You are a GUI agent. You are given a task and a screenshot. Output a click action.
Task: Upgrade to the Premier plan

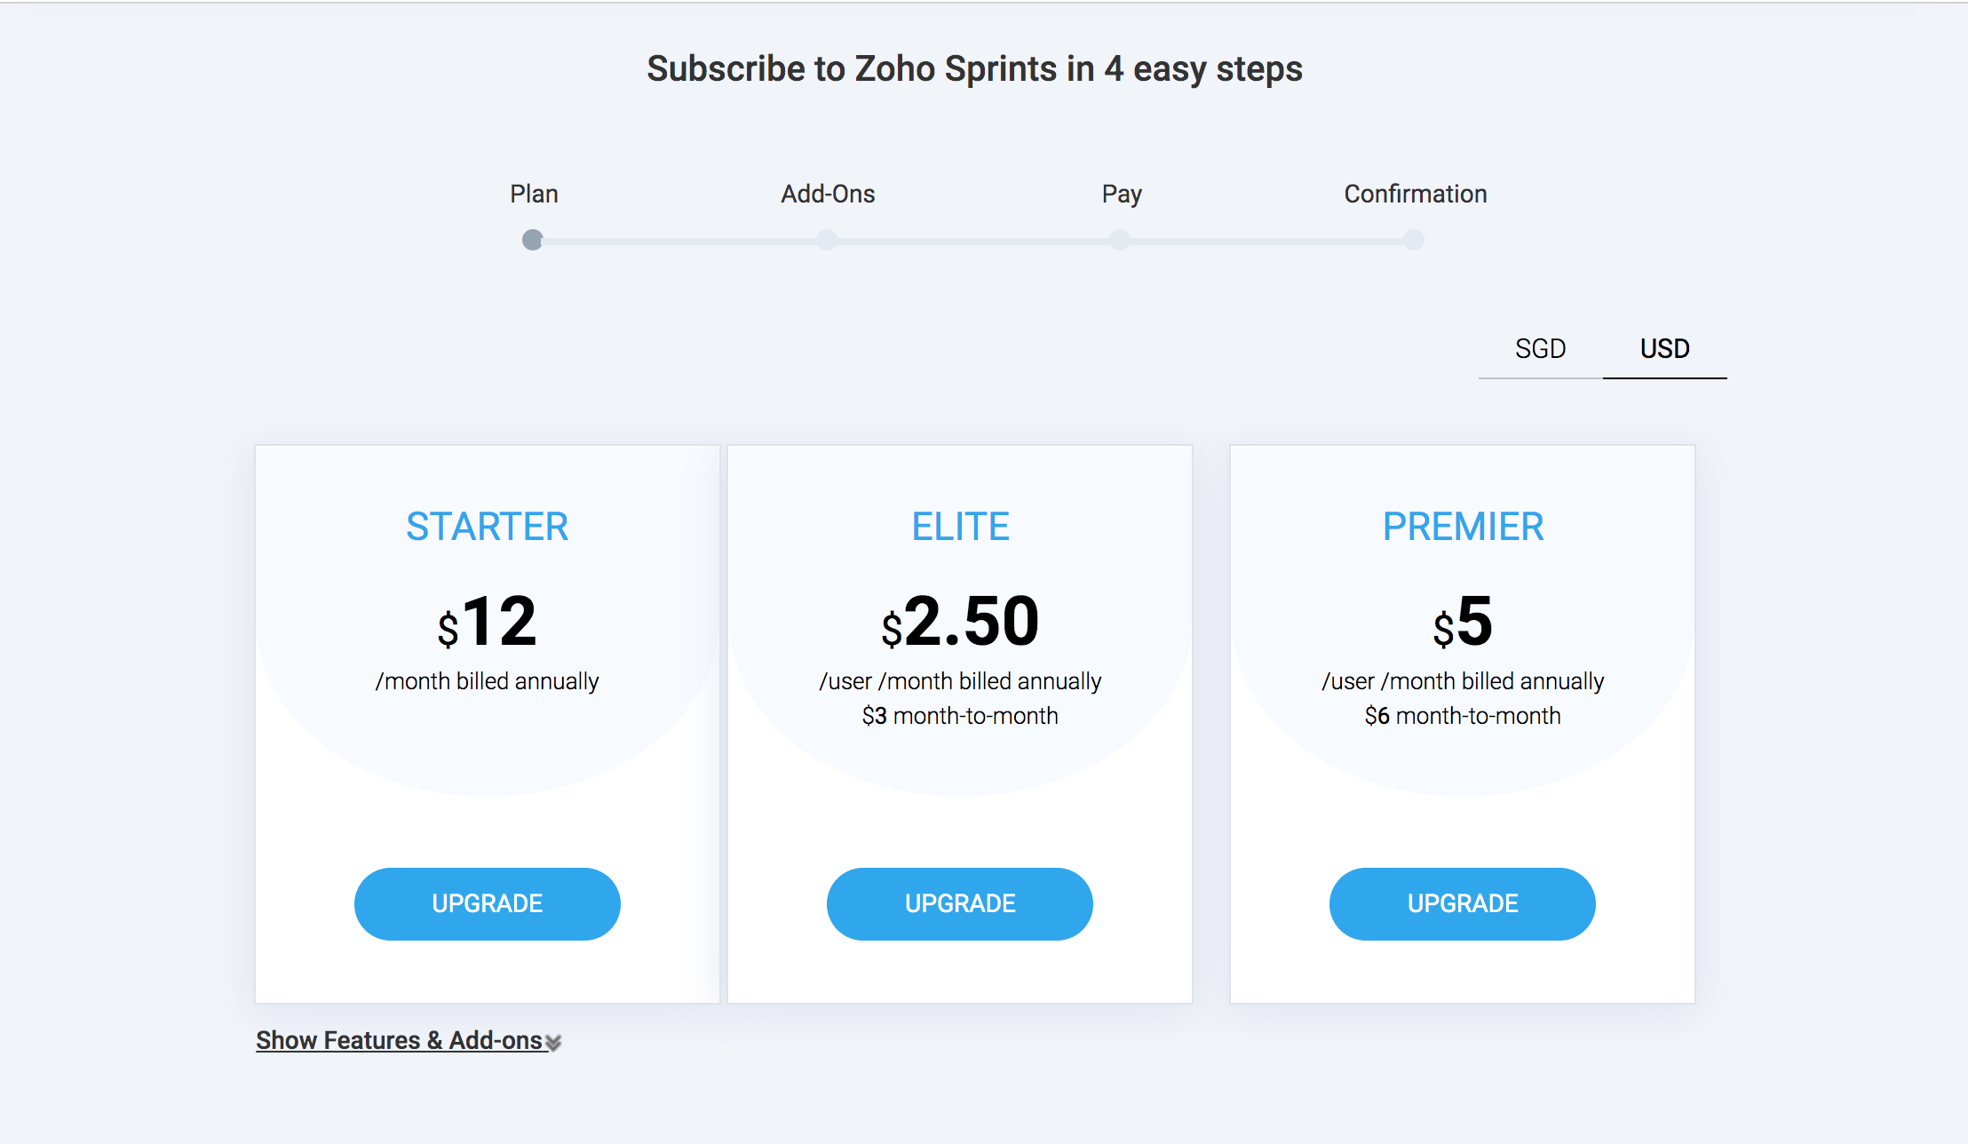(x=1463, y=904)
